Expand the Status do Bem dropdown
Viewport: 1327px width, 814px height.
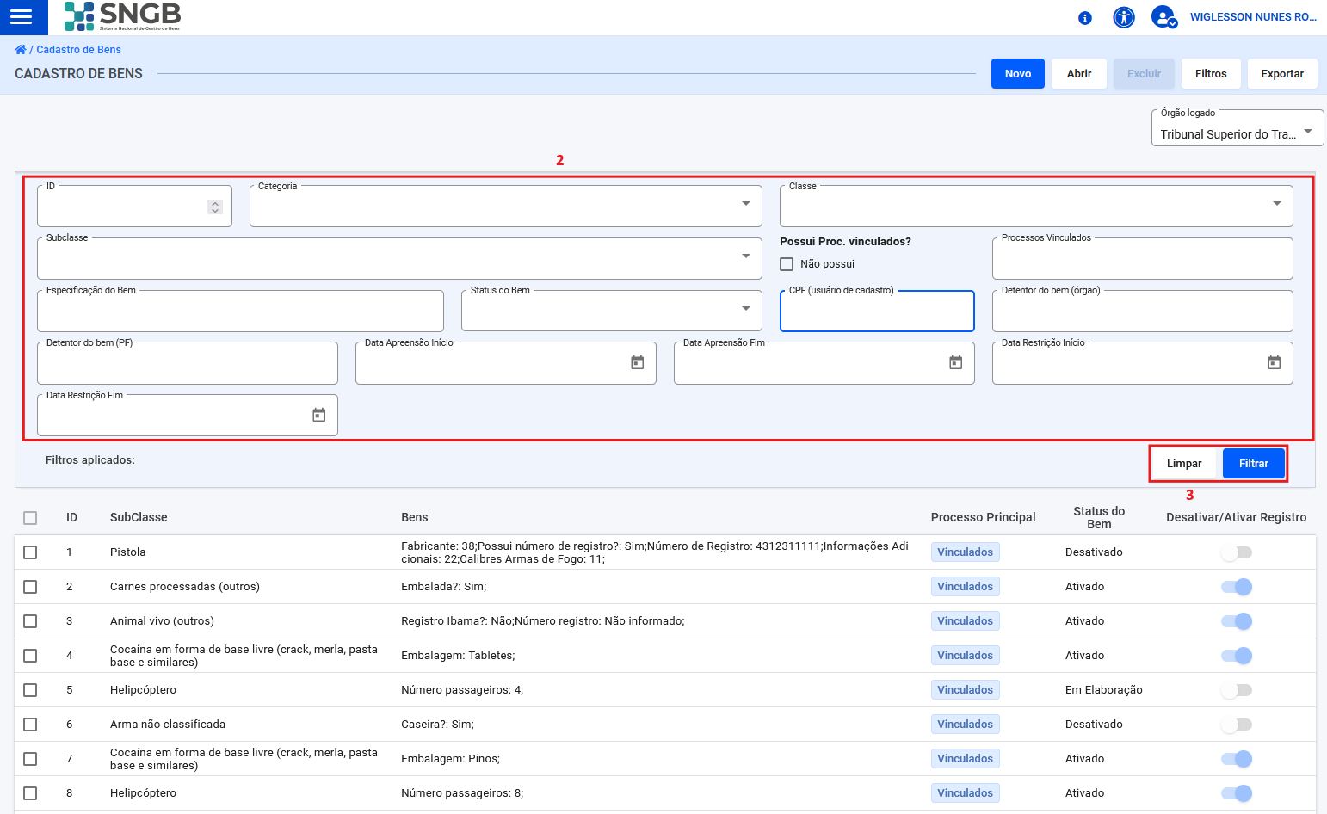[612, 311]
